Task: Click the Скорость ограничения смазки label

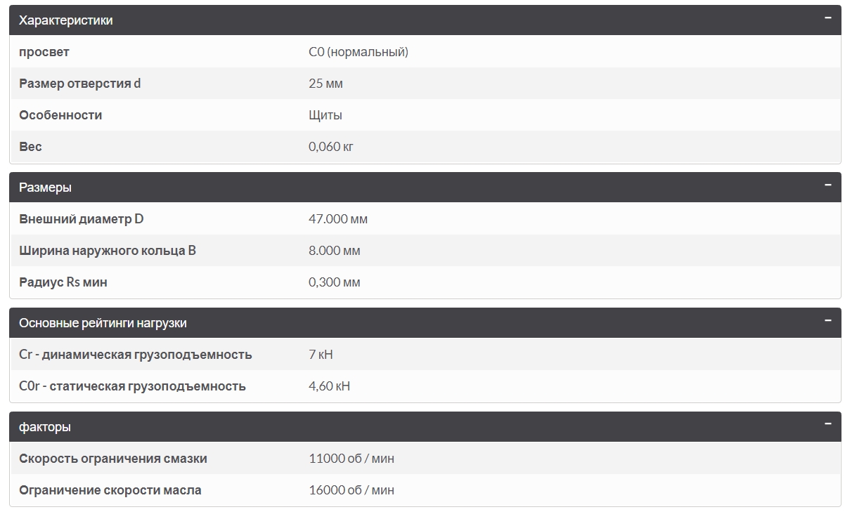Action: (x=113, y=459)
